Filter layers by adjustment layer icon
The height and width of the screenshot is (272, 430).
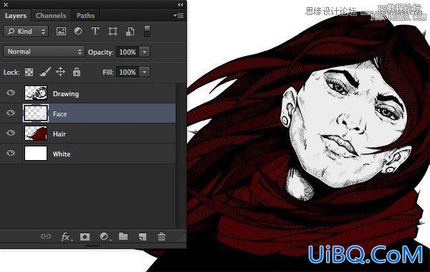78,31
